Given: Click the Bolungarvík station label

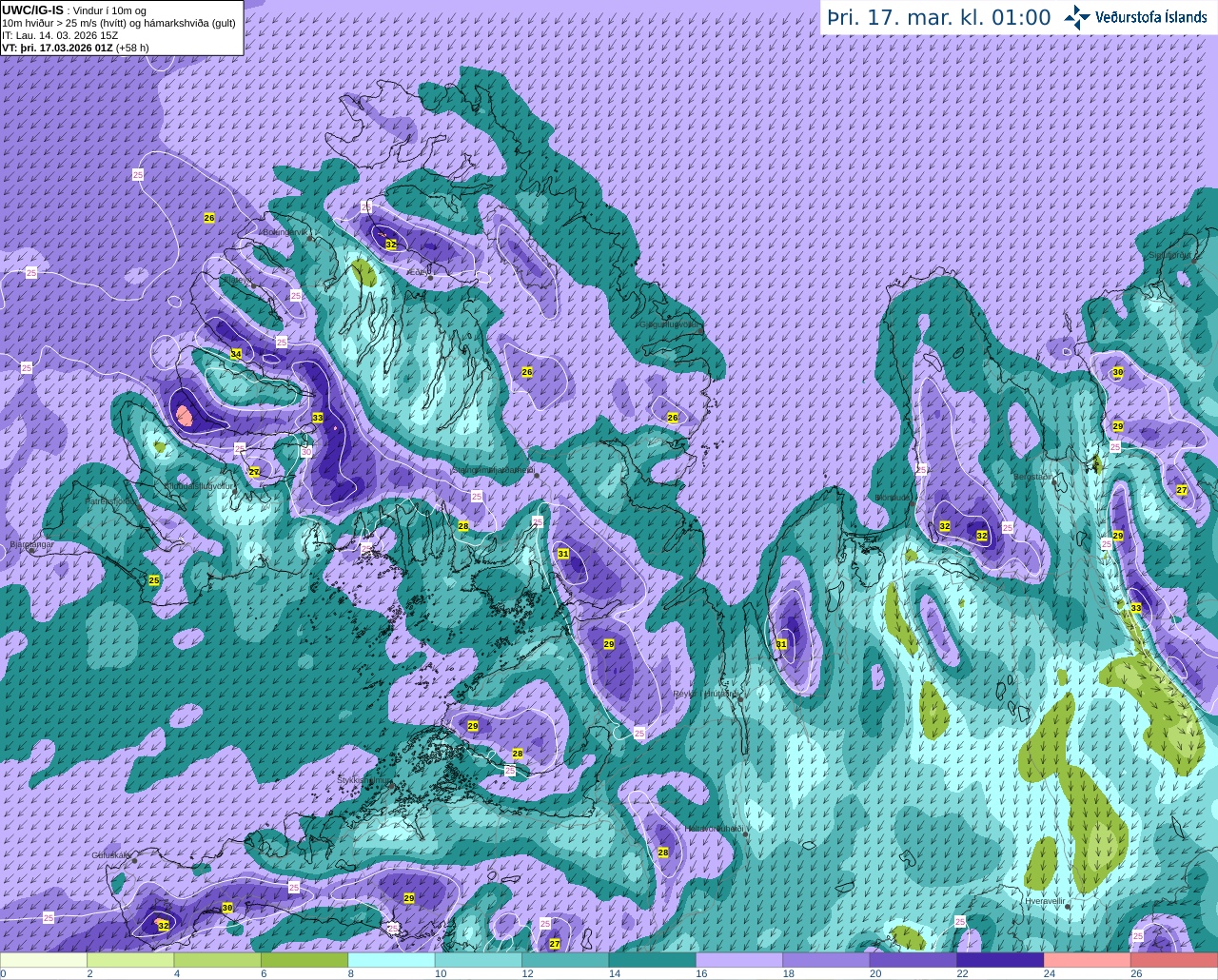Looking at the screenshot, I should coord(285,231).
